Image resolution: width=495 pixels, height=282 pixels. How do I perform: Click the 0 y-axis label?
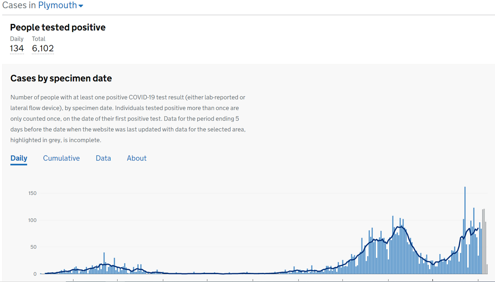(35, 274)
